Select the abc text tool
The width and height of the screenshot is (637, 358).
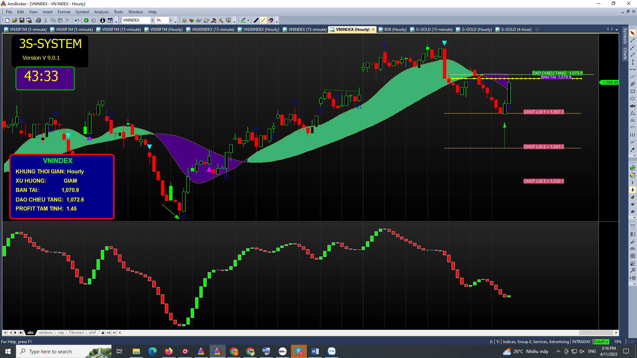[x=633, y=106]
